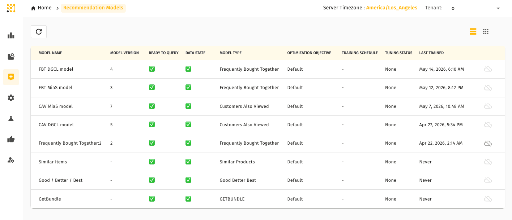Click Data State checkmark for Good / Better / Best
512x220 pixels.
point(188,180)
